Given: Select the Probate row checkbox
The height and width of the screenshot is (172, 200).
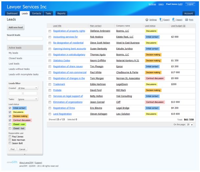Looking at the screenshot, I should pyautogui.click(x=50, y=90).
